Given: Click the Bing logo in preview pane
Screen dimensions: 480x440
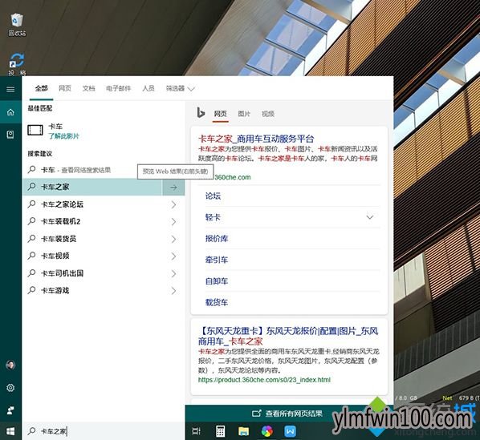Looking at the screenshot, I should [201, 113].
